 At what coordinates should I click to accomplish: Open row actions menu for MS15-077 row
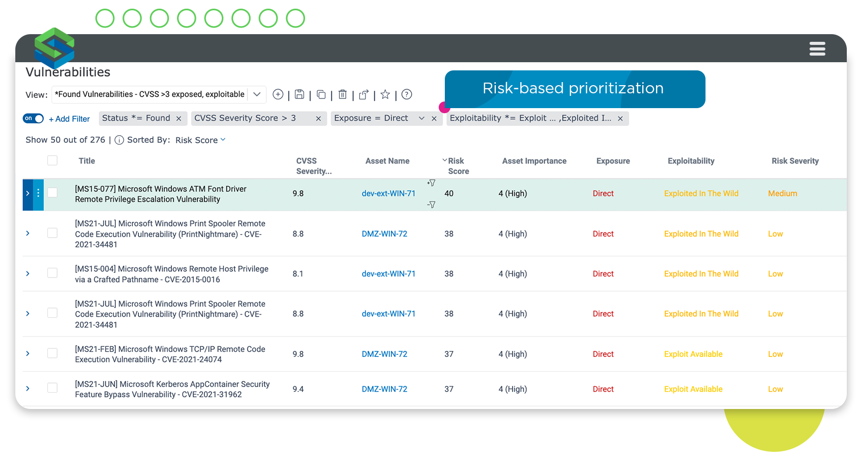pyautogui.click(x=38, y=194)
